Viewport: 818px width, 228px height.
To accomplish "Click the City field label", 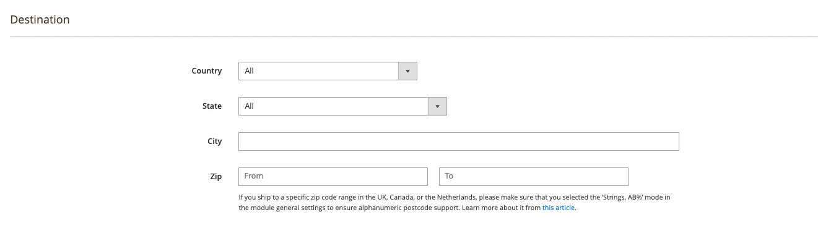I will point(215,141).
